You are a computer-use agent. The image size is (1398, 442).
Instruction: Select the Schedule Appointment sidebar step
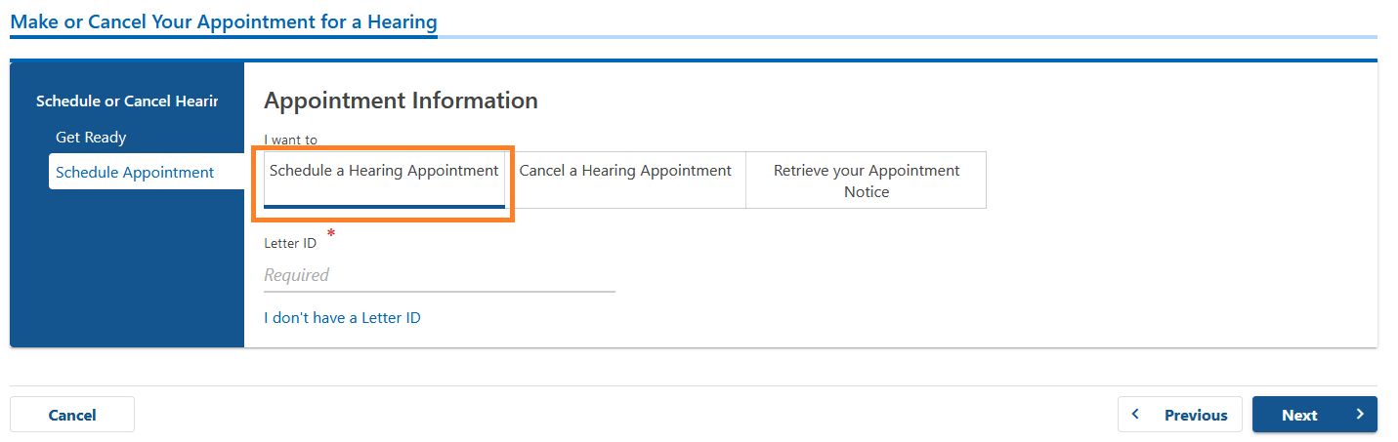tap(135, 173)
